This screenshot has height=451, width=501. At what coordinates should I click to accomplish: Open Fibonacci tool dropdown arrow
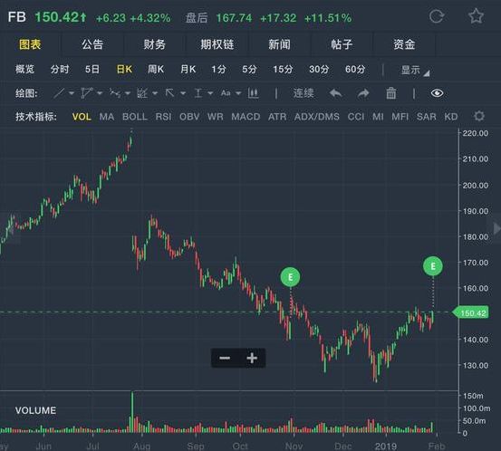155,93
